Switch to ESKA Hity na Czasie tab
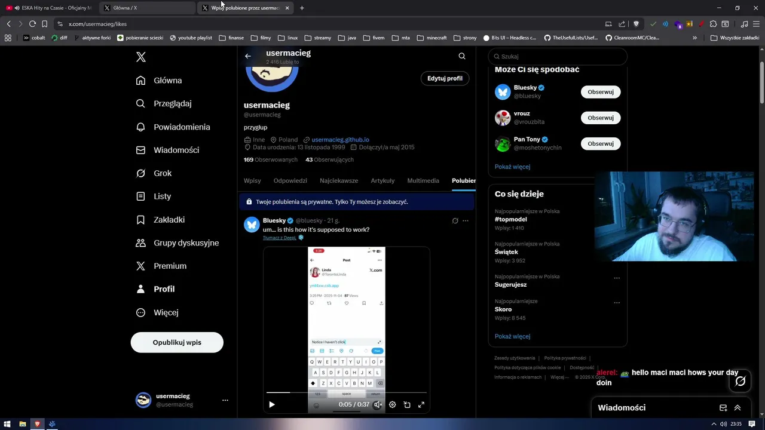The height and width of the screenshot is (430, 765). pos(49,8)
